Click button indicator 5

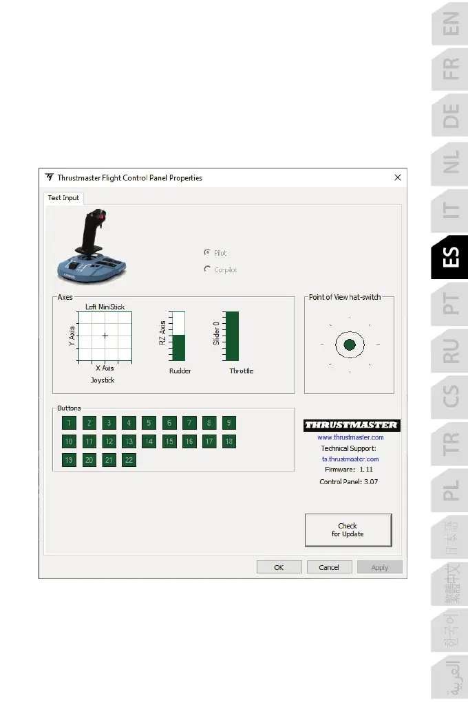coord(149,423)
